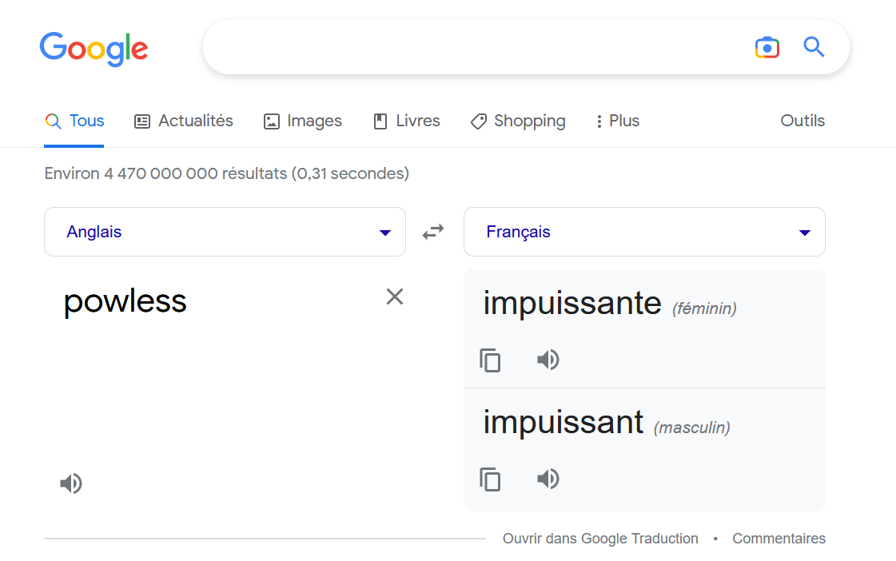
Task: Listen to 'impuissante' pronunciation
Action: point(548,360)
